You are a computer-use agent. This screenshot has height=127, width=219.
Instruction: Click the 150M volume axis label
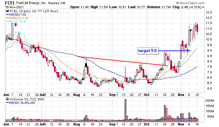click(210, 106)
